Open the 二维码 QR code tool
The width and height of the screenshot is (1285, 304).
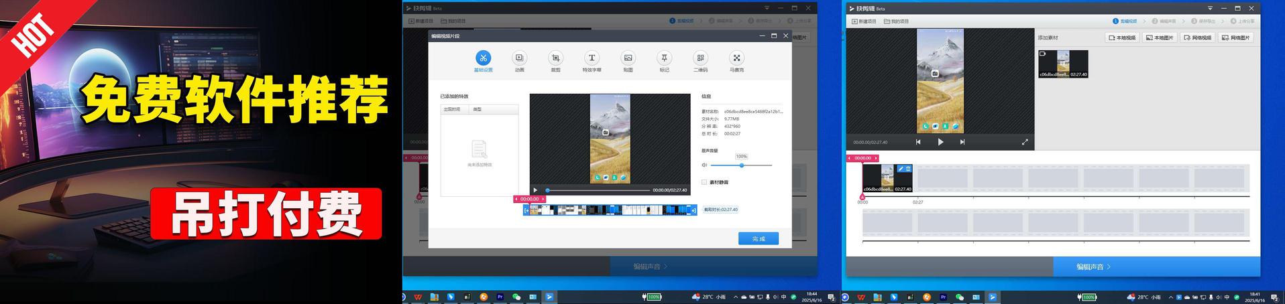(x=700, y=58)
